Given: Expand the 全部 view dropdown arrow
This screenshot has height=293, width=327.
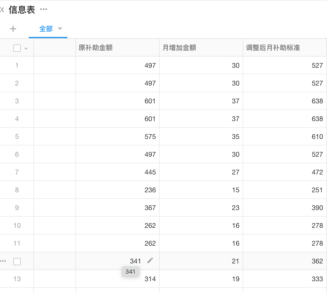Looking at the screenshot, I should [x=60, y=29].
